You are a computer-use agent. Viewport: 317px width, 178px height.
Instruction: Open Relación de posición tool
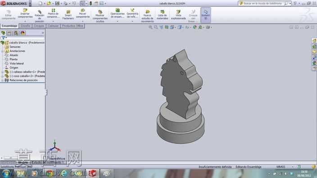pos(40,16)
